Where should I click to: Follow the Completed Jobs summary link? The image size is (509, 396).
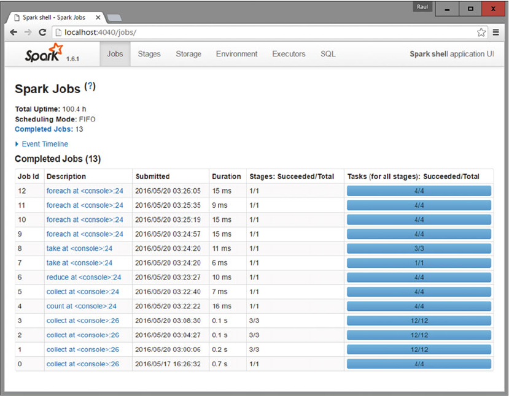coord(44,129)
